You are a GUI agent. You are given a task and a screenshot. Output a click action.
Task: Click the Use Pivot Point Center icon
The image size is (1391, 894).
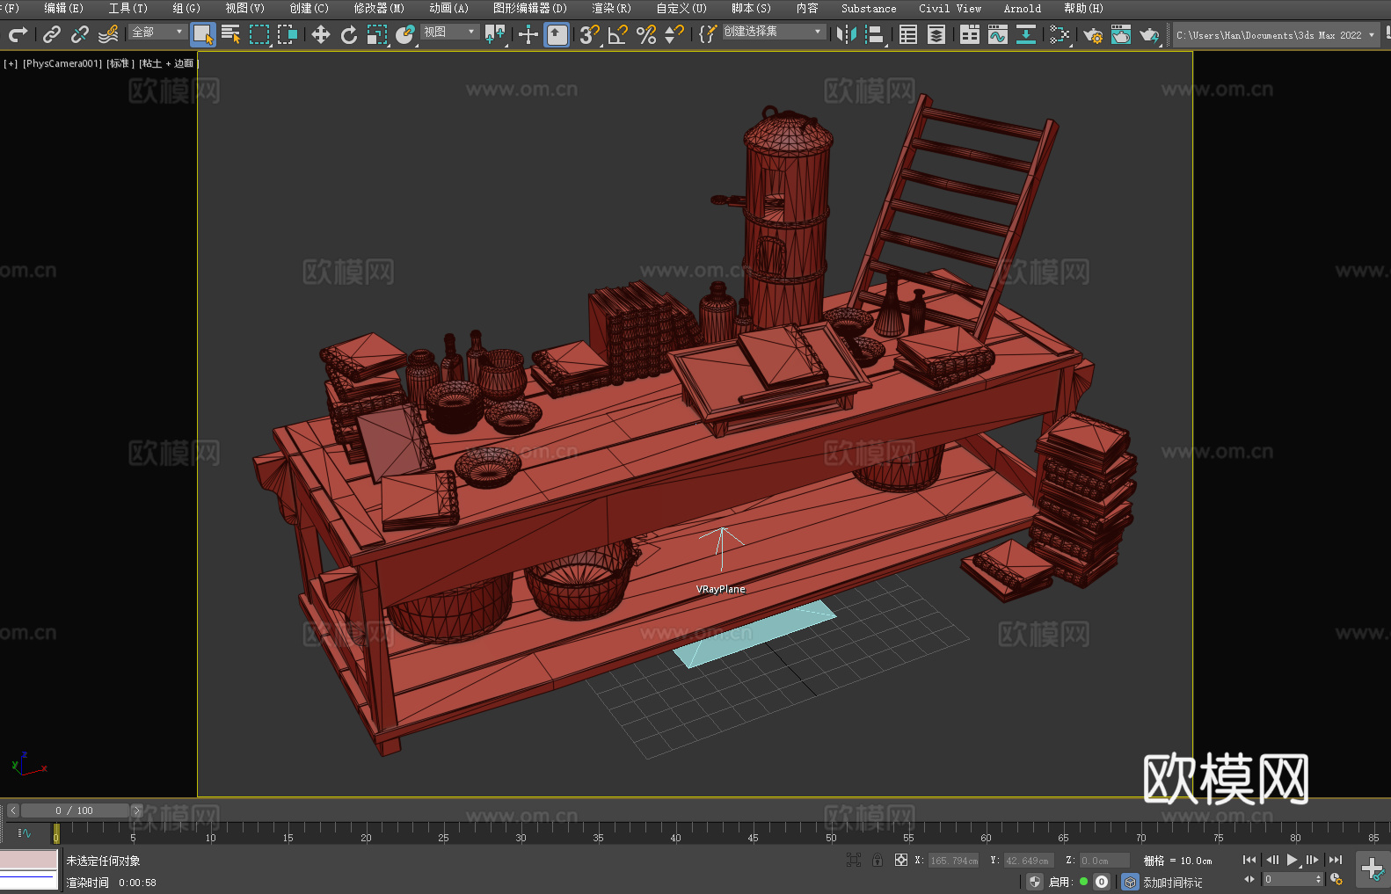495,34
